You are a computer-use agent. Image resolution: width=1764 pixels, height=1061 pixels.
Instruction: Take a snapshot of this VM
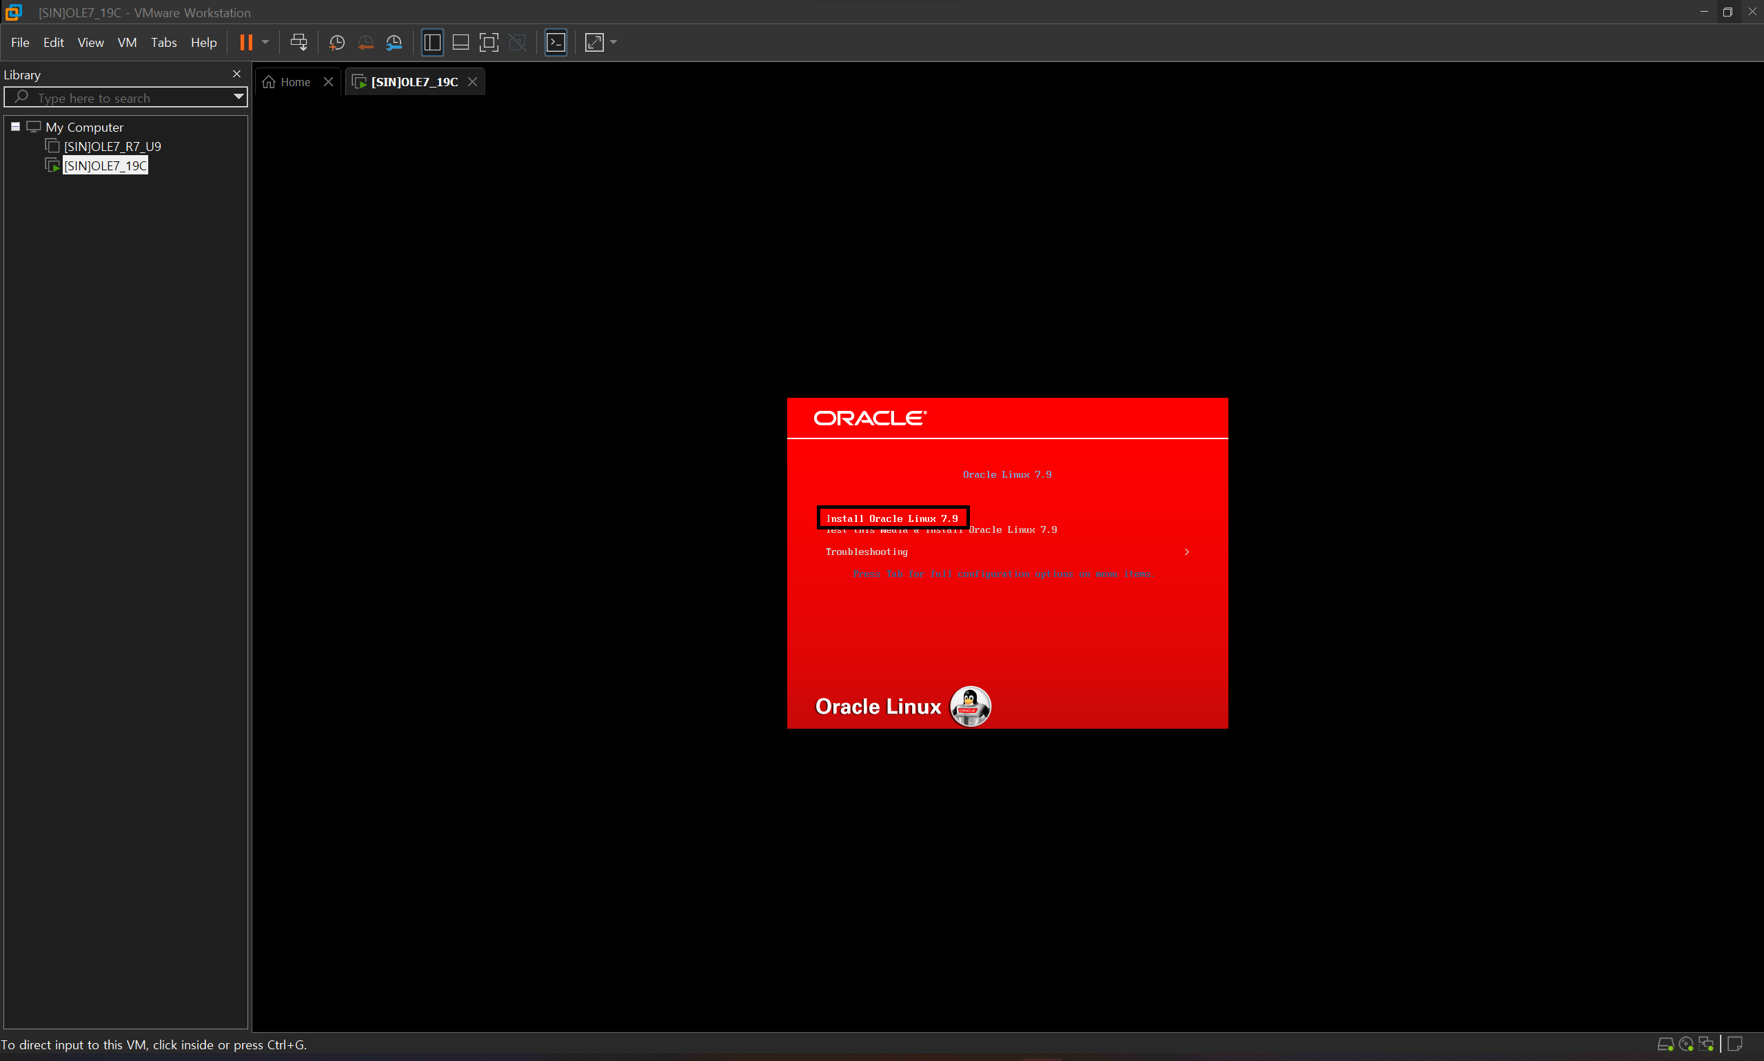click(x=336, y=42)
